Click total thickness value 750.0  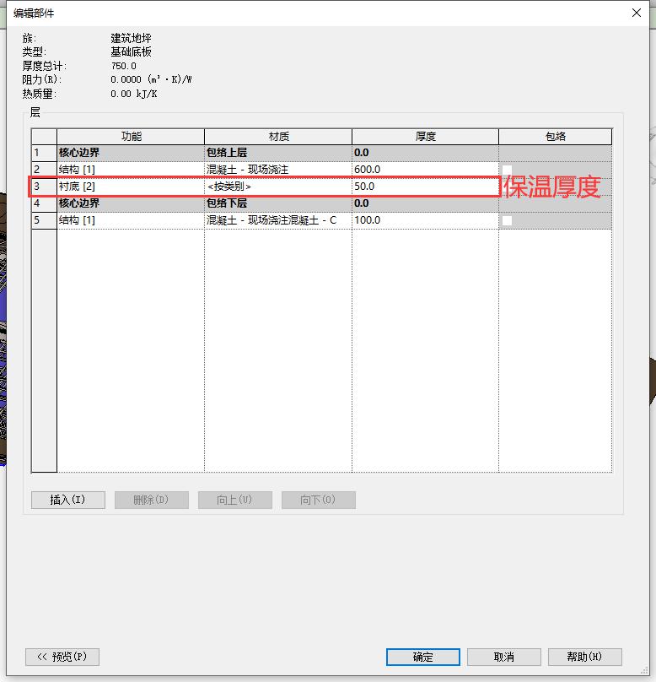coord(123,66)
